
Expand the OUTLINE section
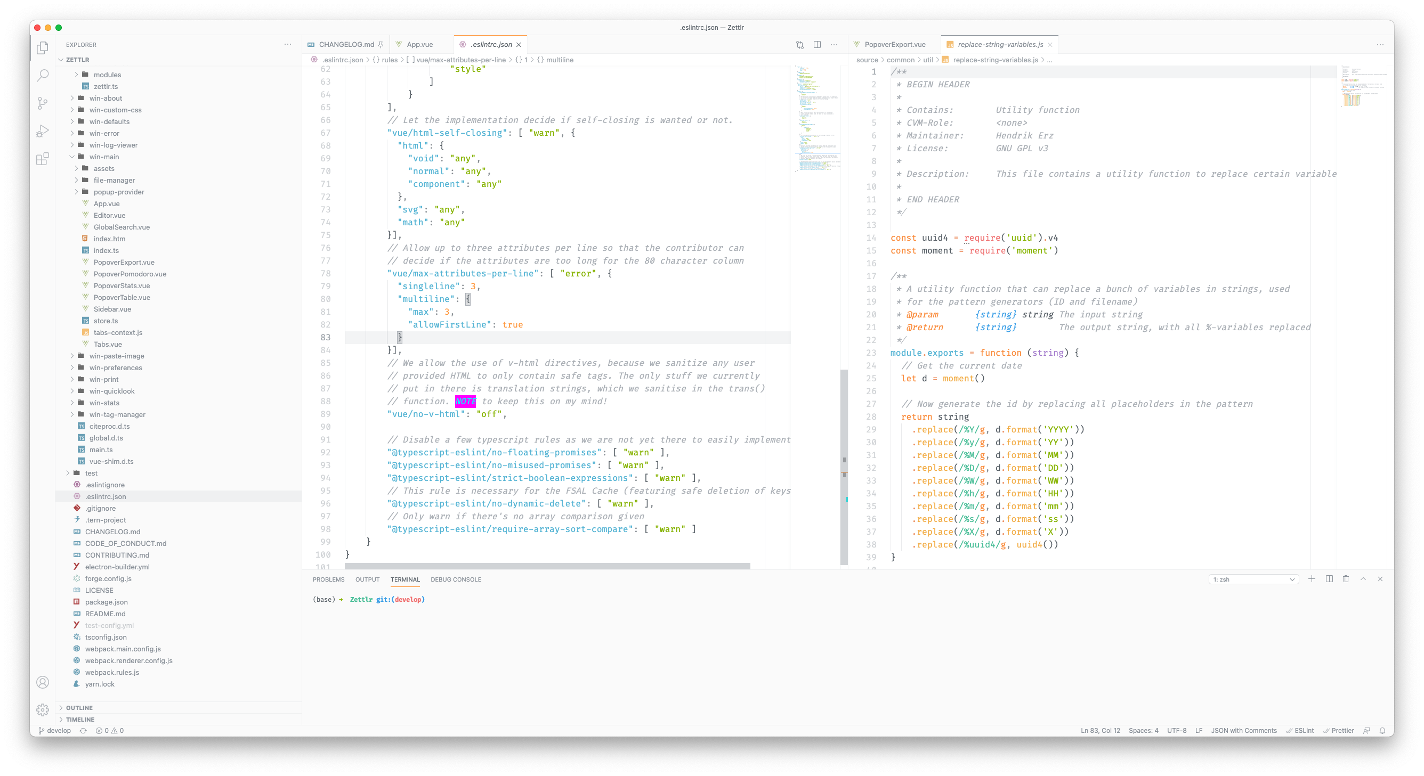79,707
